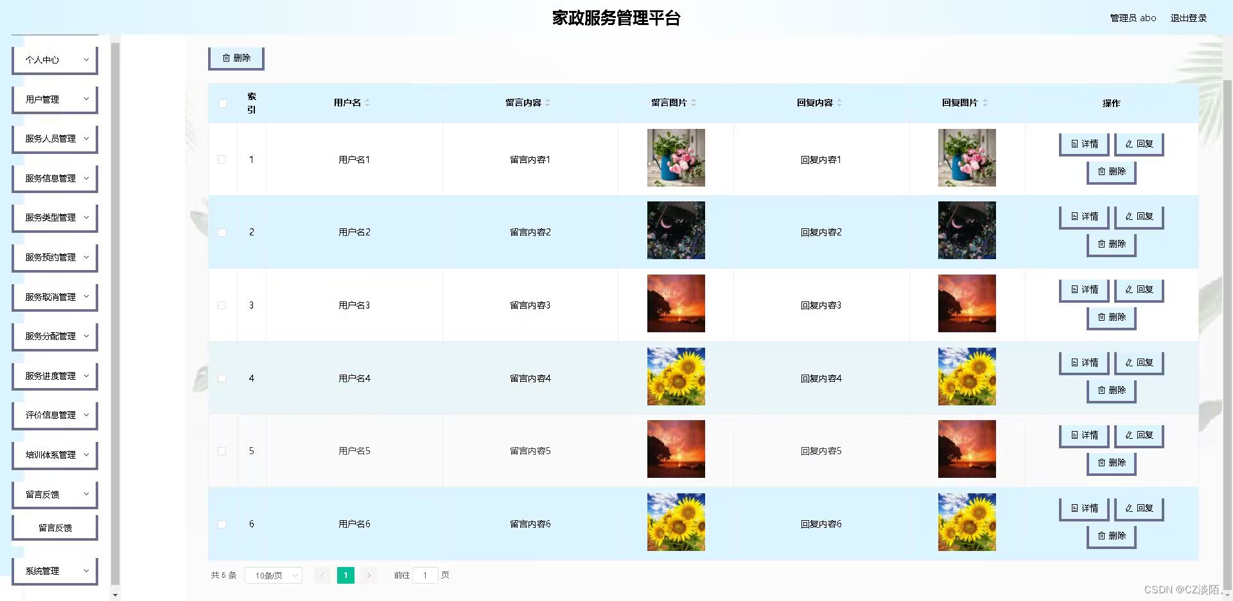The width and height of the screenshot is (1233, 601).
Task: Delete row 用户名6 with its 删除 button
Action: 1112,536
